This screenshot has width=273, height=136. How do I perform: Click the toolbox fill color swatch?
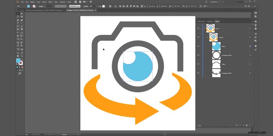coord(18,60)
